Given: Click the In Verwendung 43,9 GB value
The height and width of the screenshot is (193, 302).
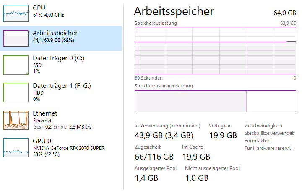Looking at the screenshot, I should click(164, 135).
